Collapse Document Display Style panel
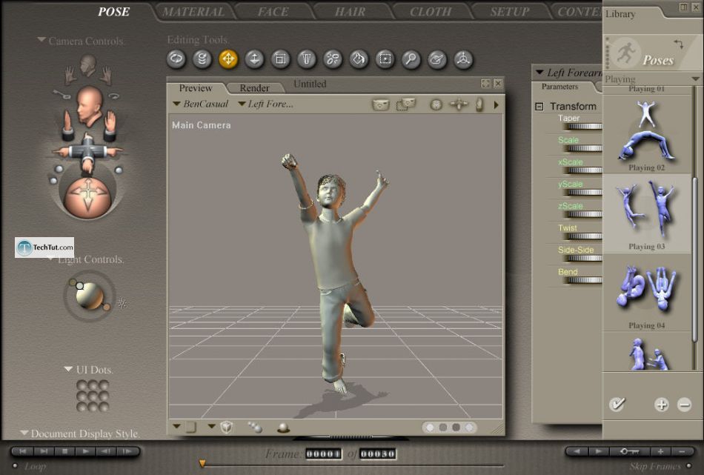The height and width of the screenshot is (475, 704). coord(24,433)
